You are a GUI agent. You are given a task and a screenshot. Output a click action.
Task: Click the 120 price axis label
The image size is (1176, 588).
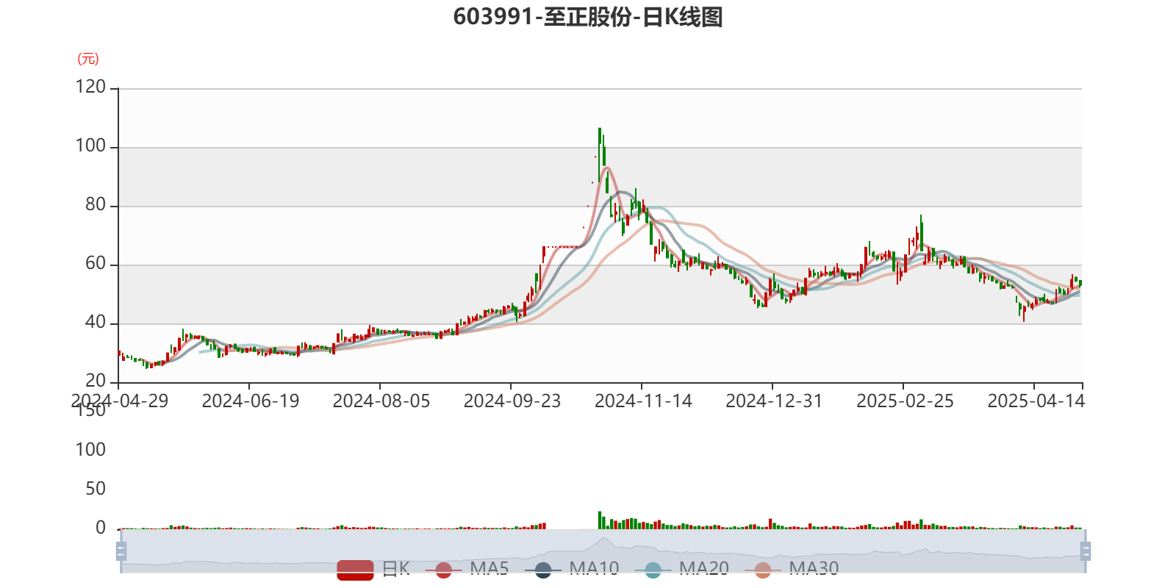[90, 87]
